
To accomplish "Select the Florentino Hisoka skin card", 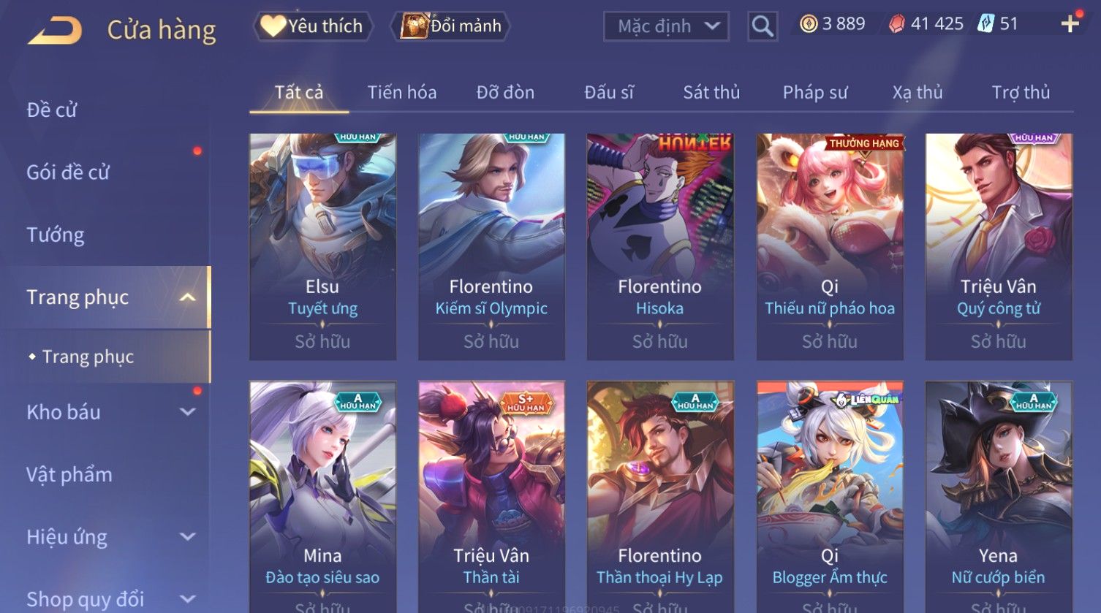I will [660, 247].
